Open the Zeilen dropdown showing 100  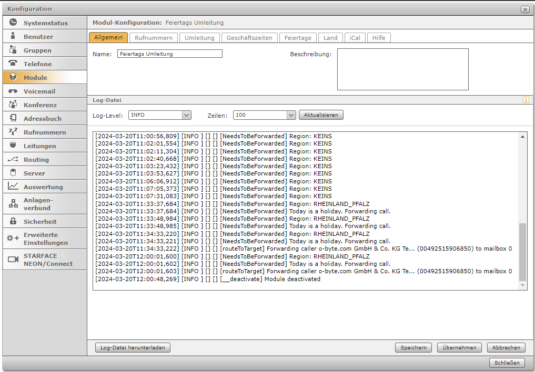(291, 115)
